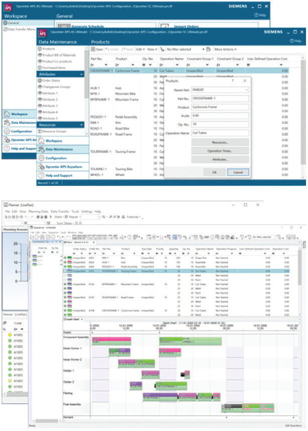Image resolution: width=308 pixels, height=431 pixels.
Task: Click the filter icon beside No filter selected
Action: coord(163,49)
